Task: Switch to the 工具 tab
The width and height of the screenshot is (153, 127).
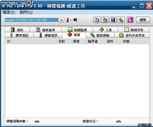Action: coord(106,30)
